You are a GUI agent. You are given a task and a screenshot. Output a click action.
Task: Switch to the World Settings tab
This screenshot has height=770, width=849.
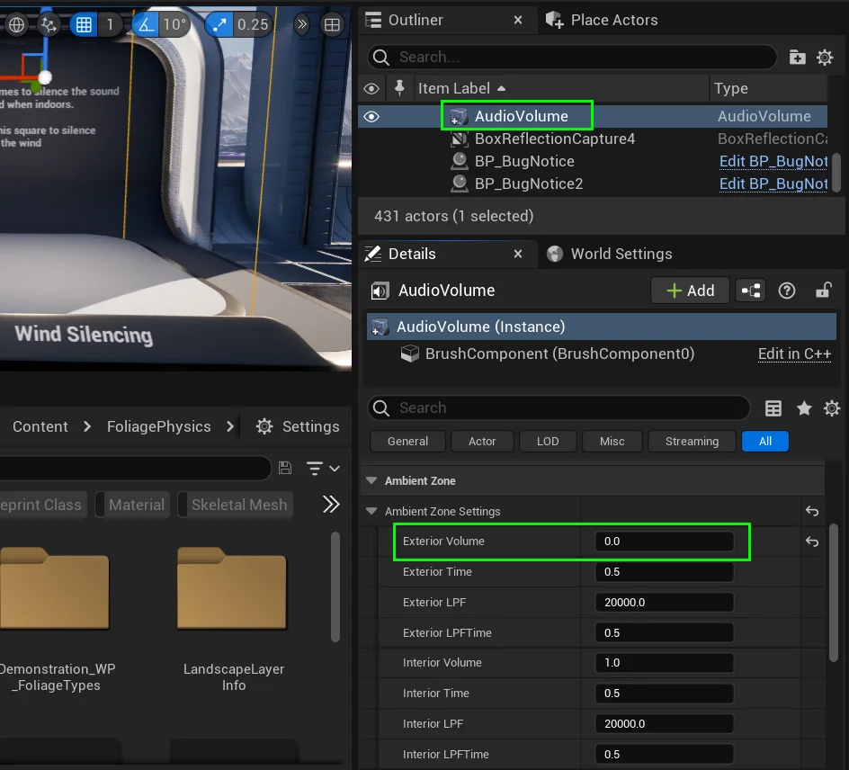tap(621, 254)
